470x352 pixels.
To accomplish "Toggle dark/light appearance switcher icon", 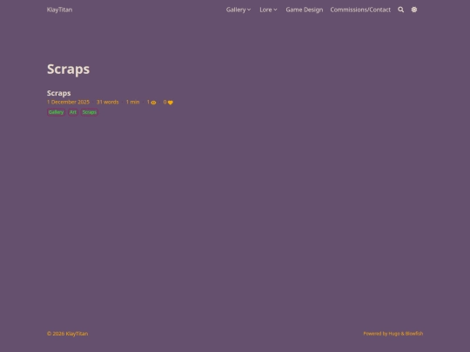I will click(414, 10).
